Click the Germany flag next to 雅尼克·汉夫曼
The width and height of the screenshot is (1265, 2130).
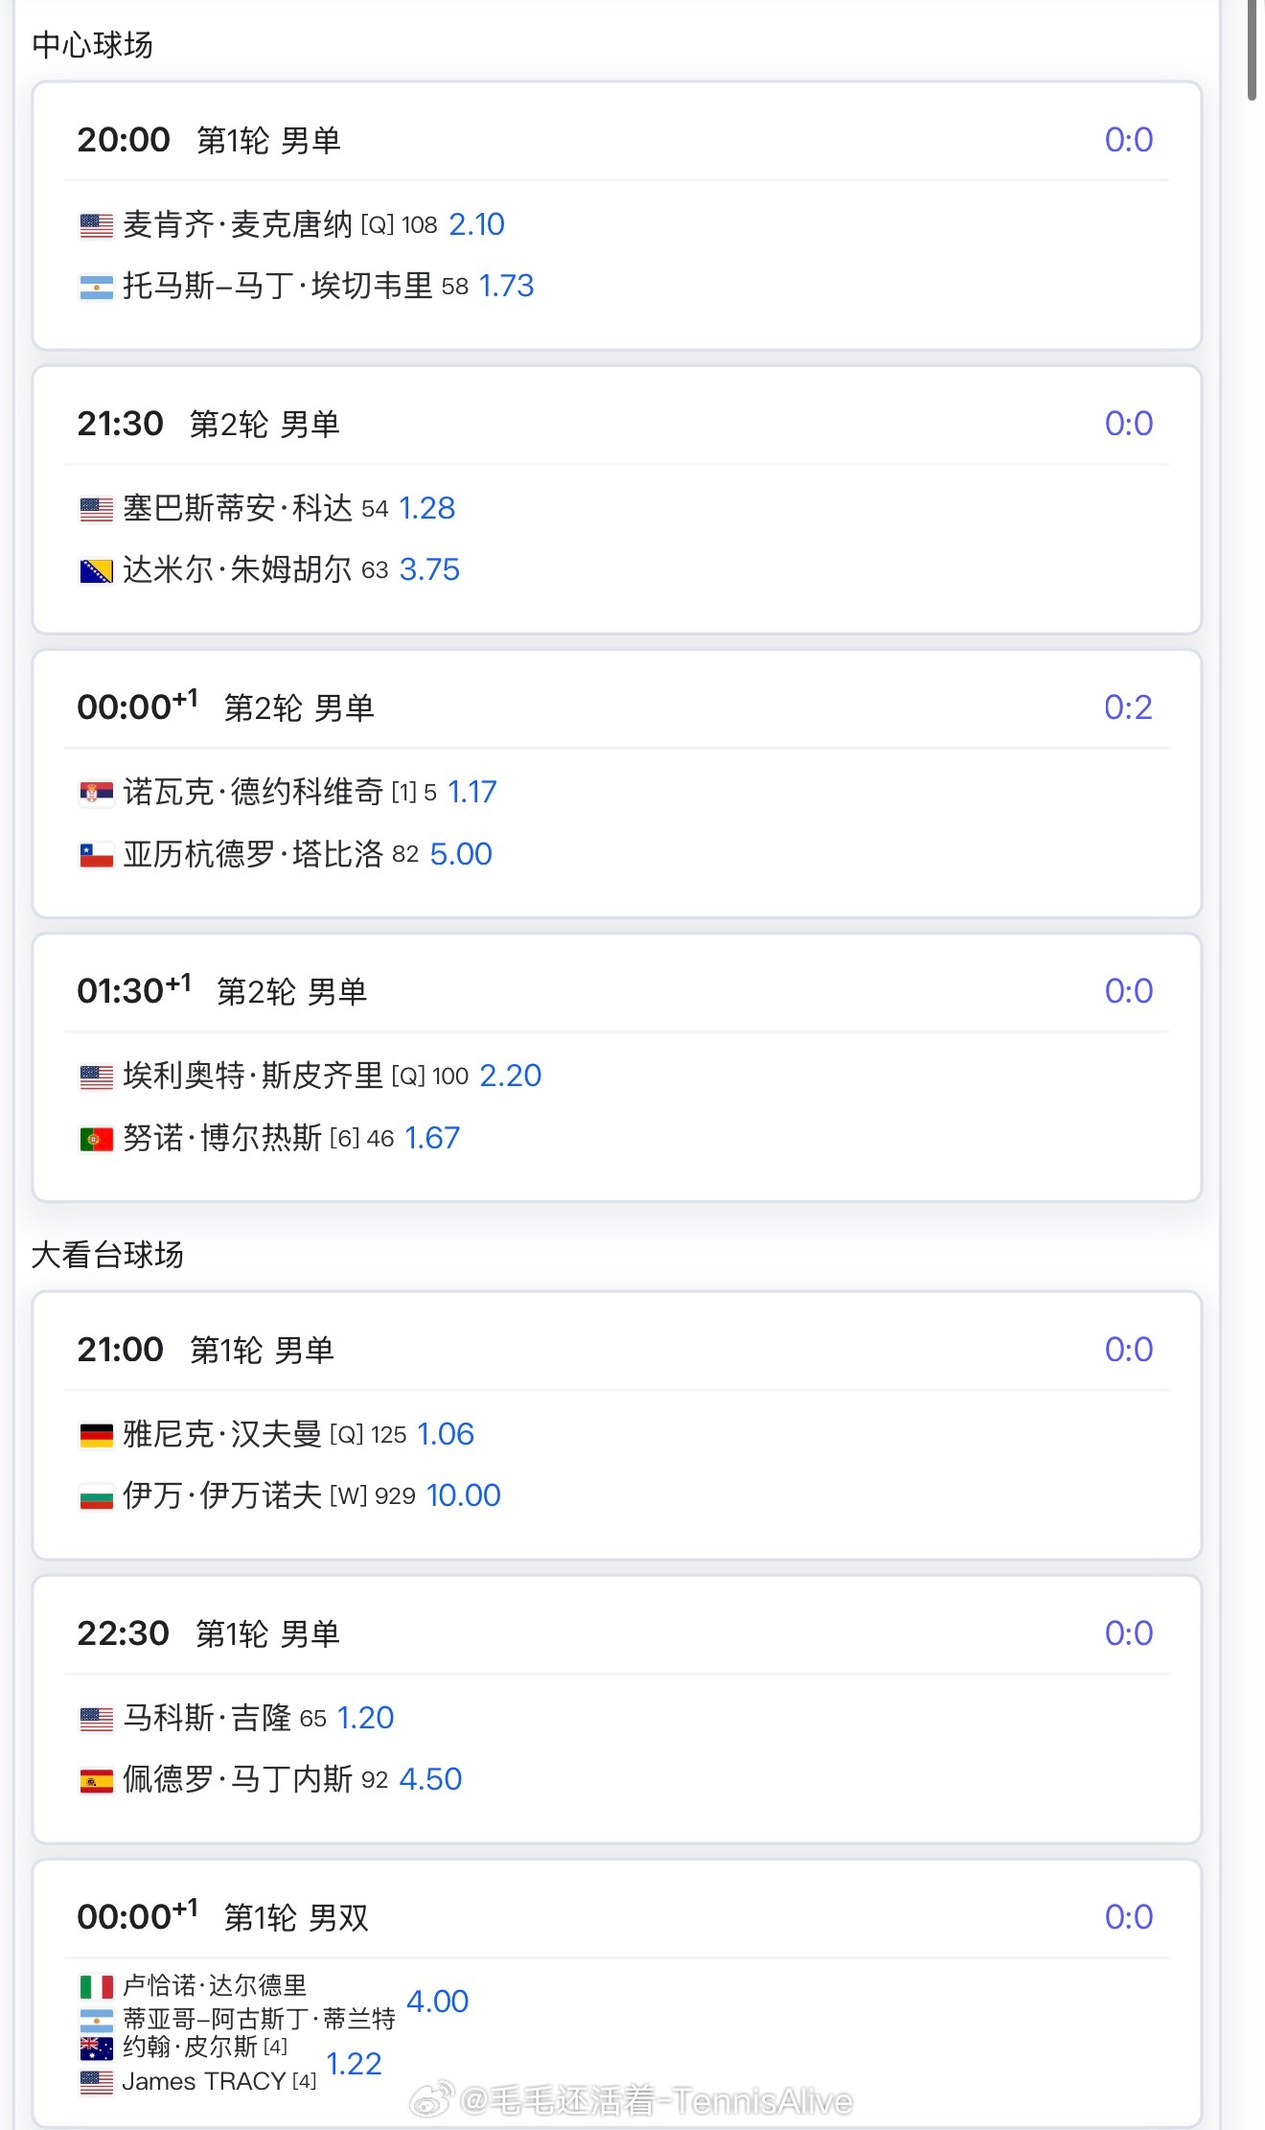pos(96,1435)
